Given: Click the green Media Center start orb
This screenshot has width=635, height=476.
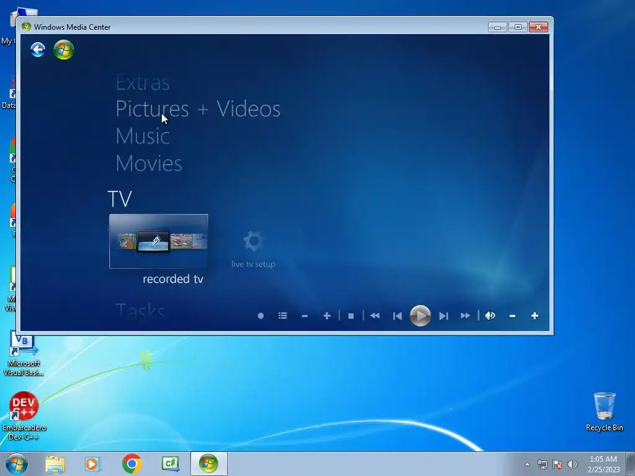Looking at the screenshot, I should (x=64, y=50).
